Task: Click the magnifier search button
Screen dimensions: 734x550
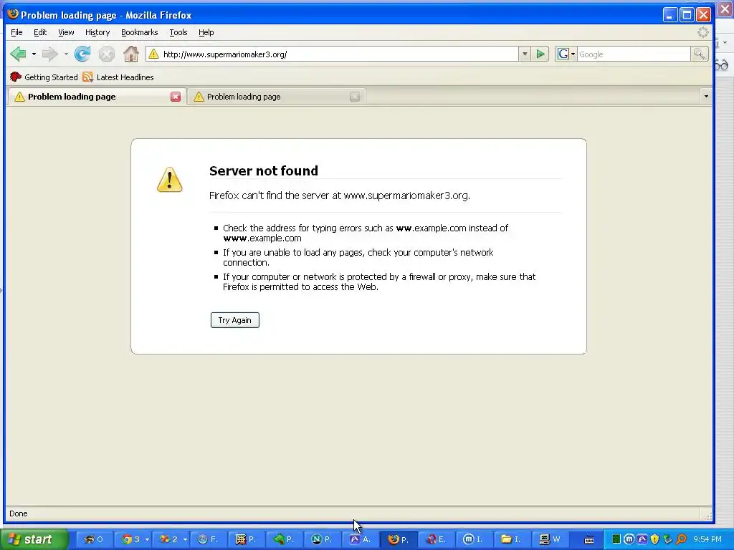Action: click(699, 54)
